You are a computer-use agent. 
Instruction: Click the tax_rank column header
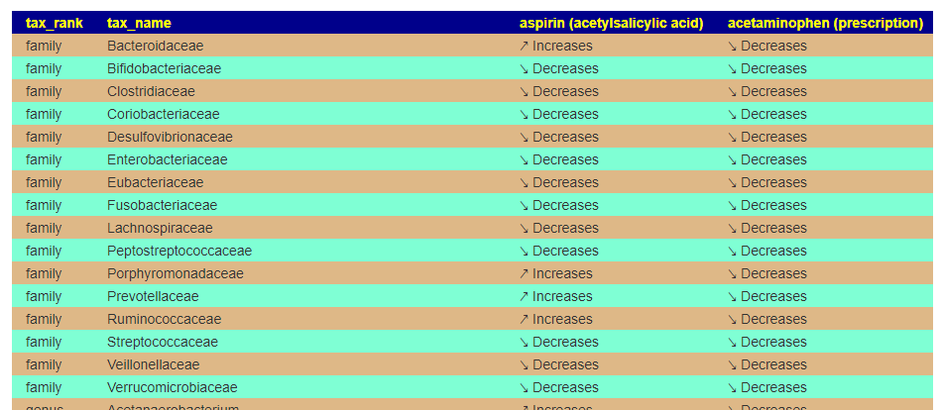[55, 23]
